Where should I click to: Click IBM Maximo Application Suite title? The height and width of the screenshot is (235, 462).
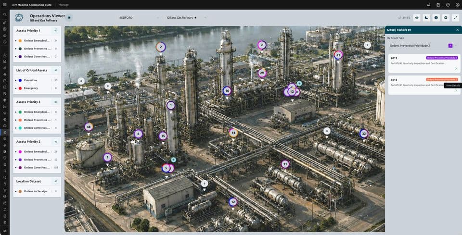[31, 5]
